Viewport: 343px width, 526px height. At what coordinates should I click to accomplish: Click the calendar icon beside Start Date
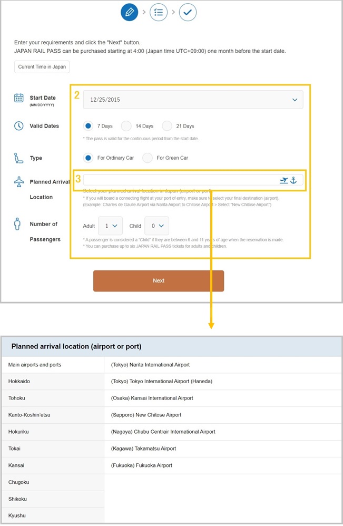pyautogui.click(x=19, y=98)
